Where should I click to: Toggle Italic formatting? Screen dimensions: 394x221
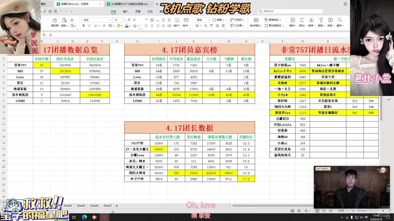tap(89, 26)
